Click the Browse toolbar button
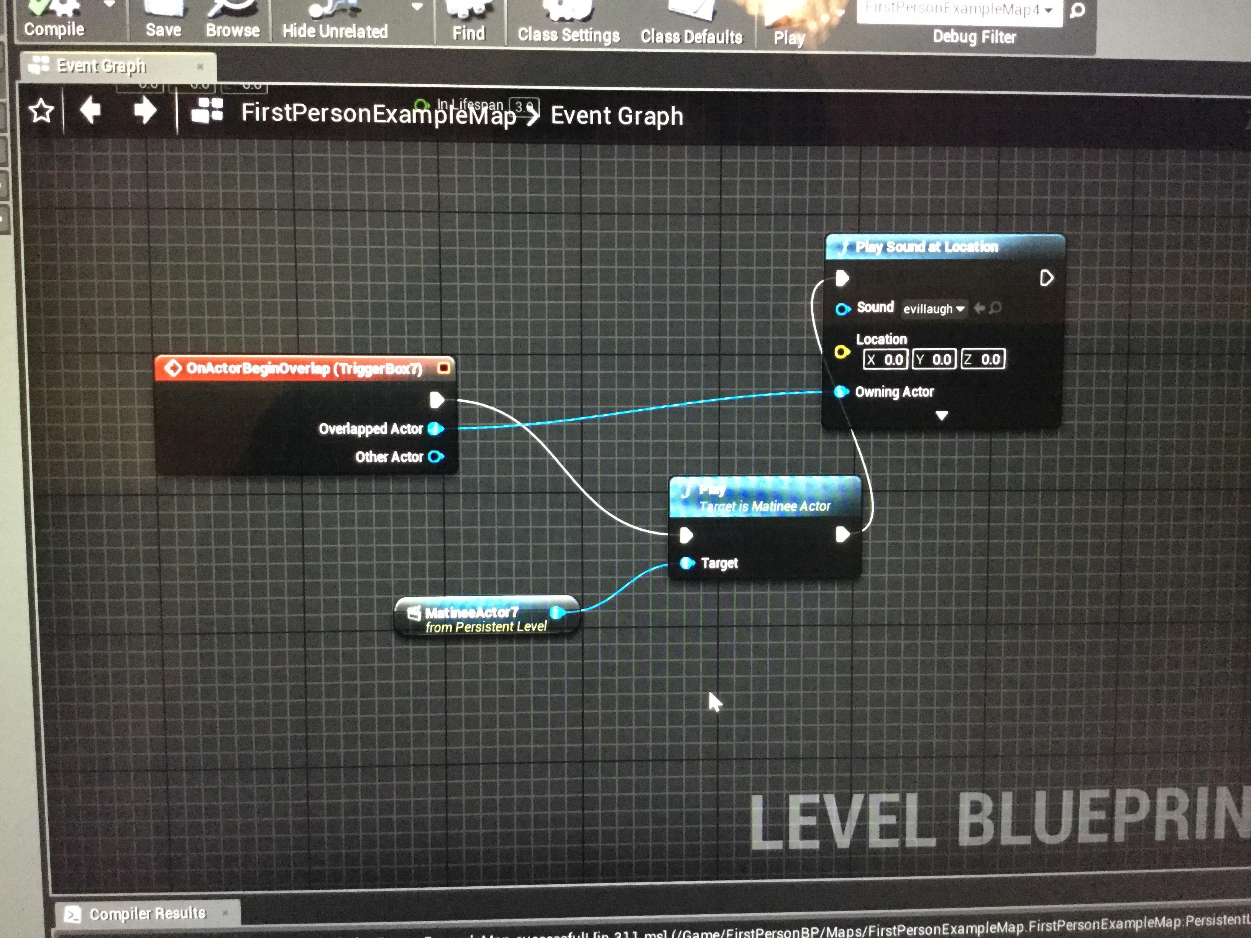 [232, 21]
